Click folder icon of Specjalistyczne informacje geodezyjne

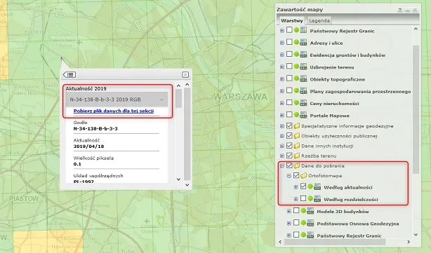[297, 126]
